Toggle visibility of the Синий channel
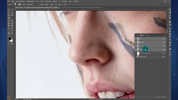 136,50
